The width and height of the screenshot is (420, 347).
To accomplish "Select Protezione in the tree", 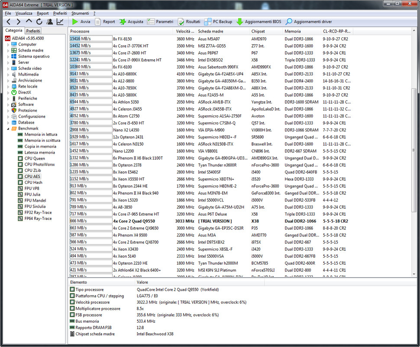I will [x=28, y=111].
